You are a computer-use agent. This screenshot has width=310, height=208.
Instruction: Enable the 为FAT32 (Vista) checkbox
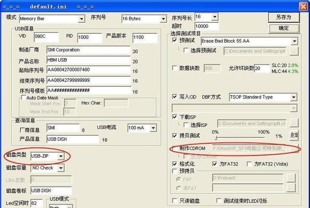pos(249,164)
